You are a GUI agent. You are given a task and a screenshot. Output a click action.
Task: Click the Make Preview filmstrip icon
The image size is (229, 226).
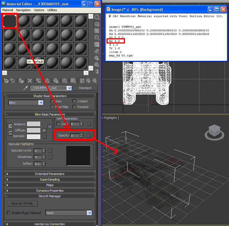click(97, 51)
